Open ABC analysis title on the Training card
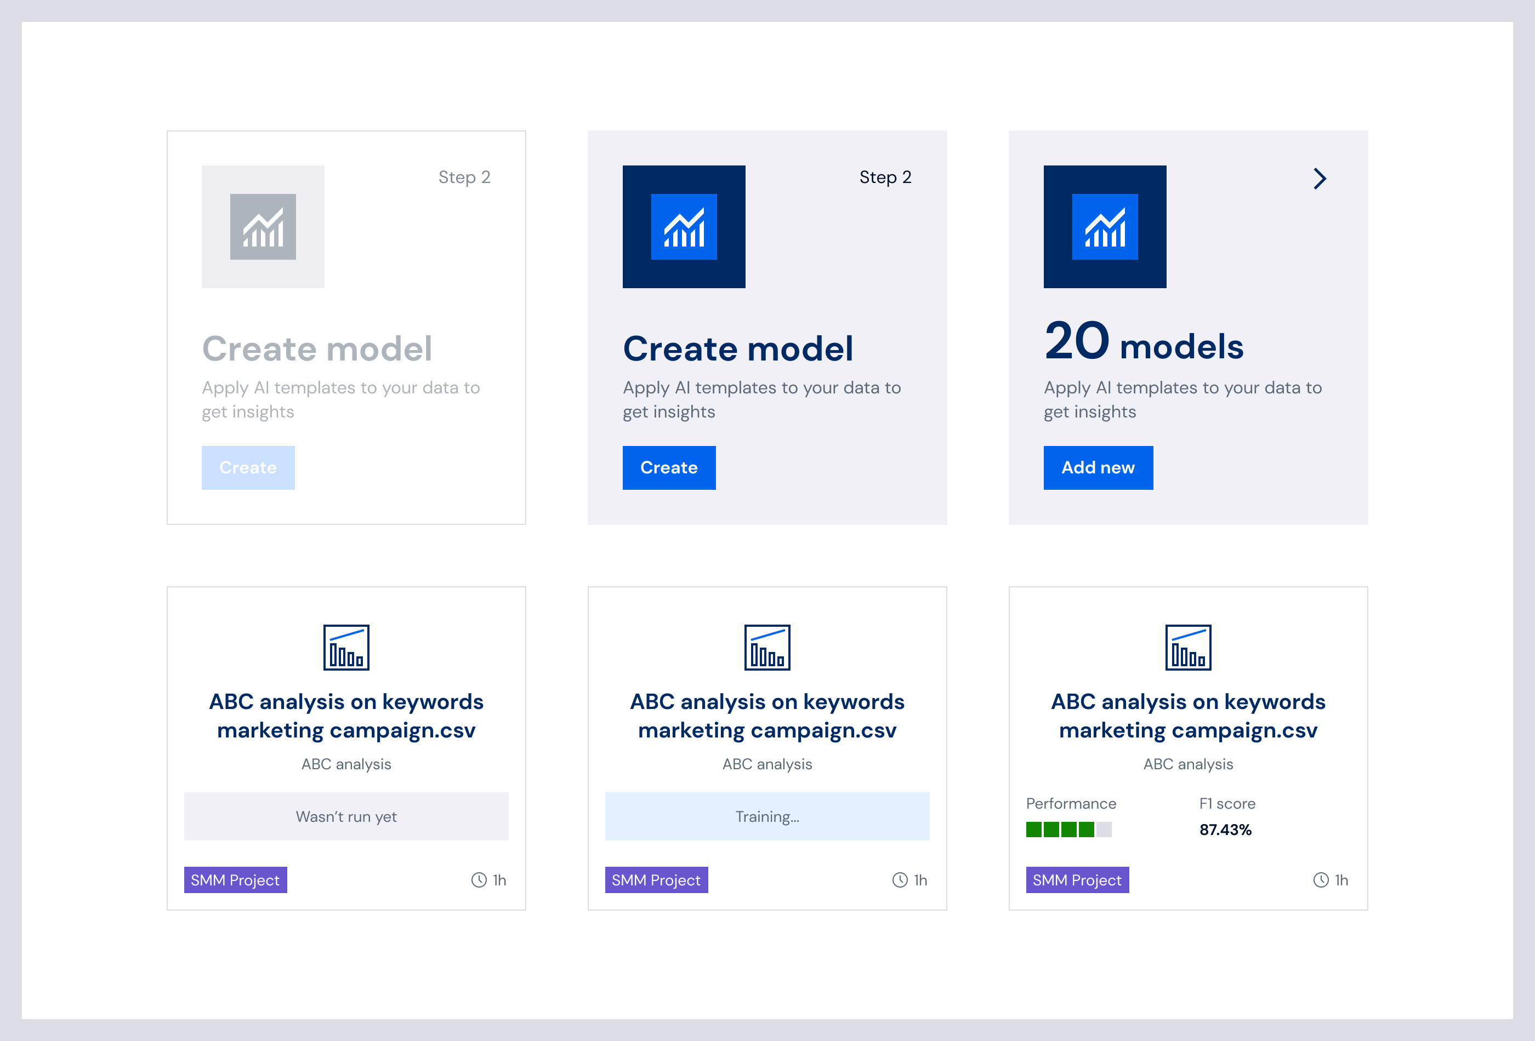 [x=767, y=716]
